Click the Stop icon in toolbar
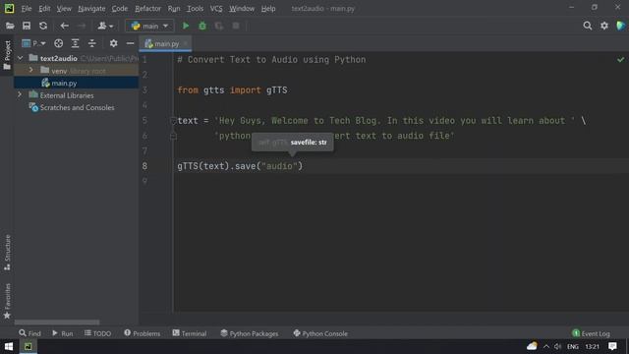This screenshot has width=629, height=354. [236, 27]
